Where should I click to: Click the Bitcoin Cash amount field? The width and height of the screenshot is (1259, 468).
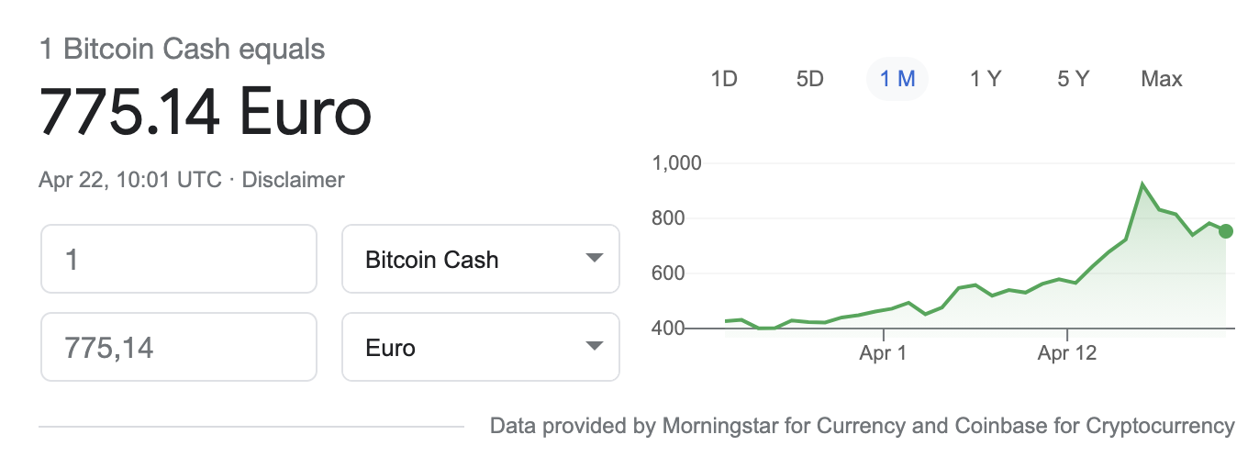tap(179, 259)
